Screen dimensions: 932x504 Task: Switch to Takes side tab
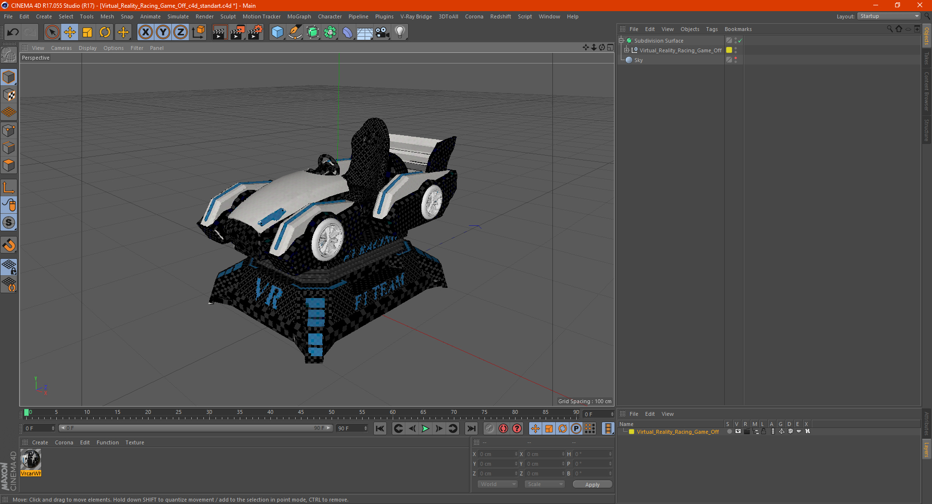(x=927, y=58)
